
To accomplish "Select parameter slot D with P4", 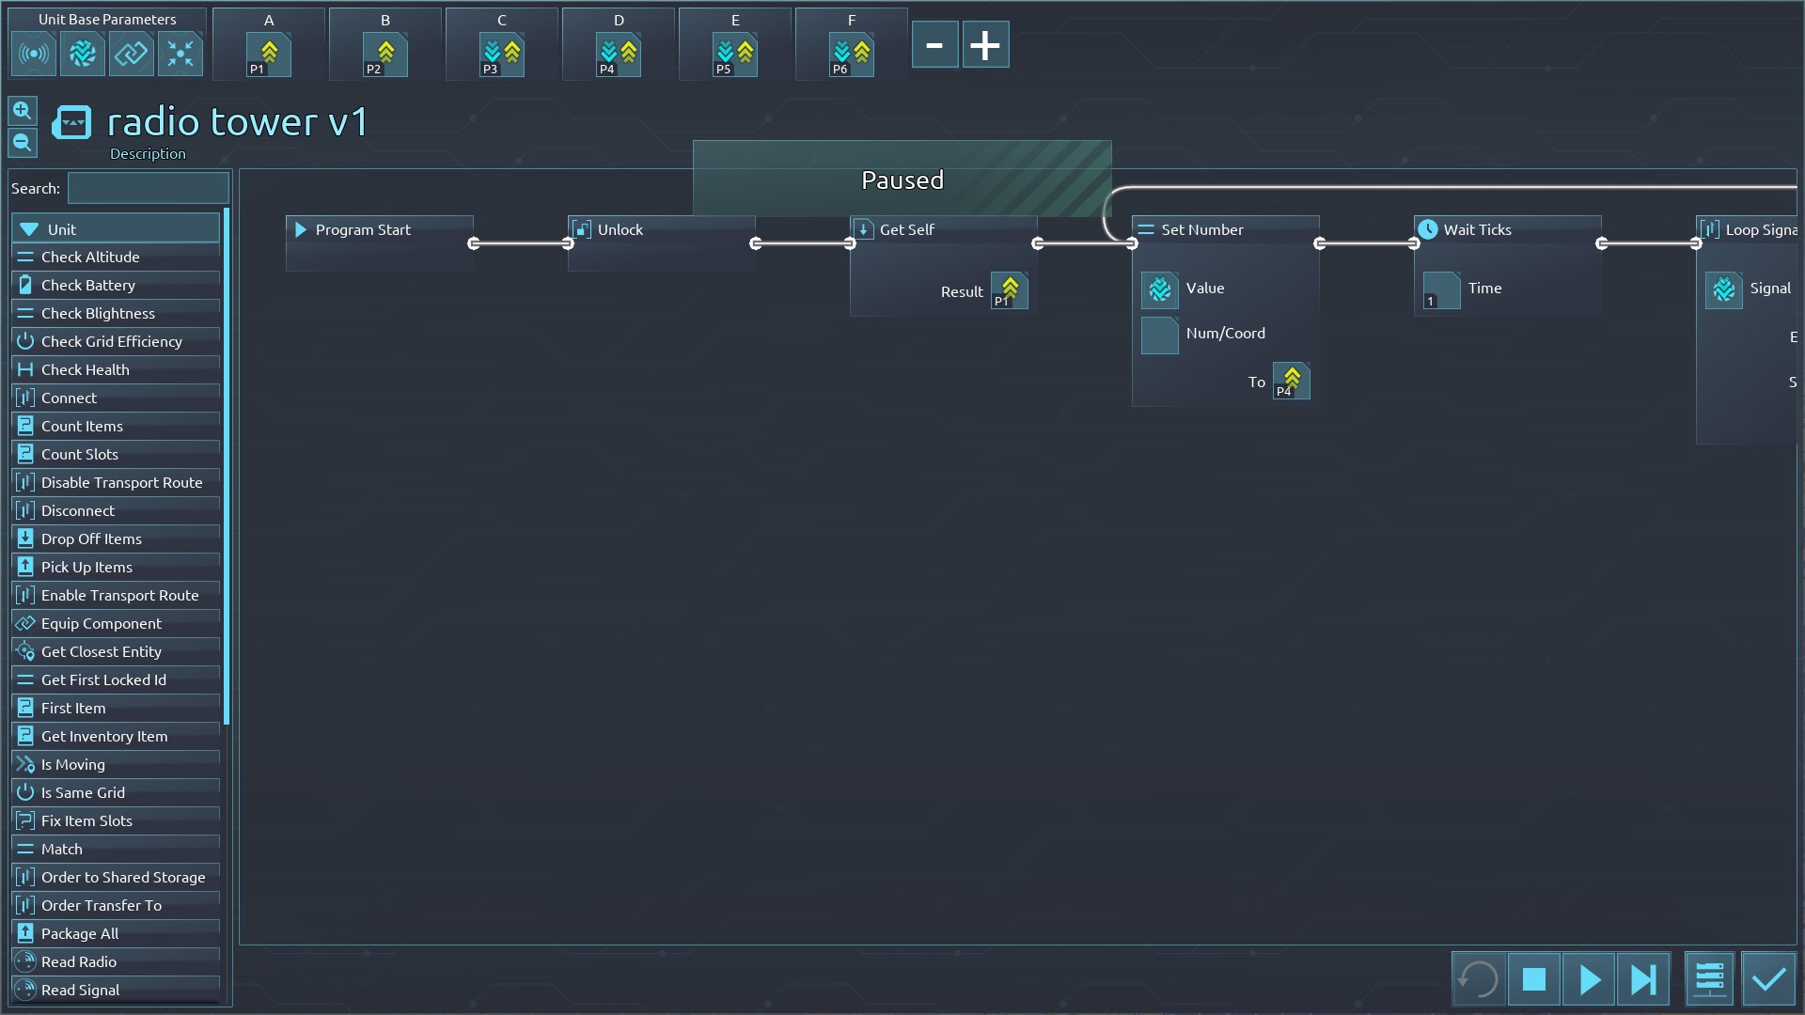I will [619, 54].
